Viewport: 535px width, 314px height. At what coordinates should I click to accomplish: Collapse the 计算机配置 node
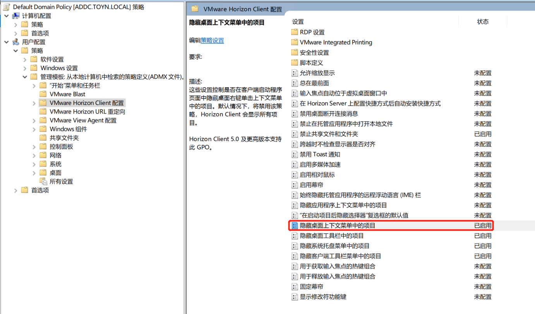(x=7, y=16)
